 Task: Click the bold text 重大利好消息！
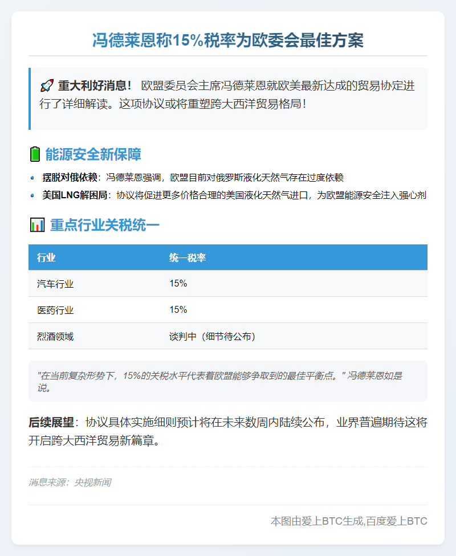[x=96, y=86]
